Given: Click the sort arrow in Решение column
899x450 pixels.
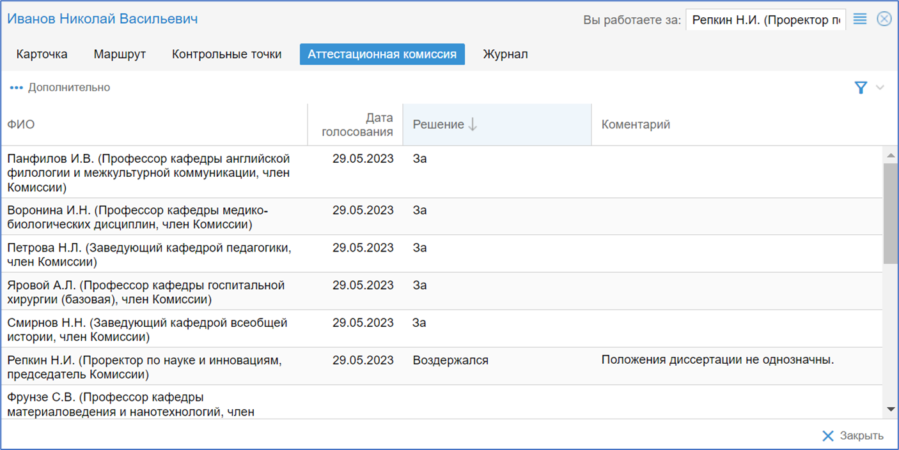Looking at the screenshot, I should (473, 124).
